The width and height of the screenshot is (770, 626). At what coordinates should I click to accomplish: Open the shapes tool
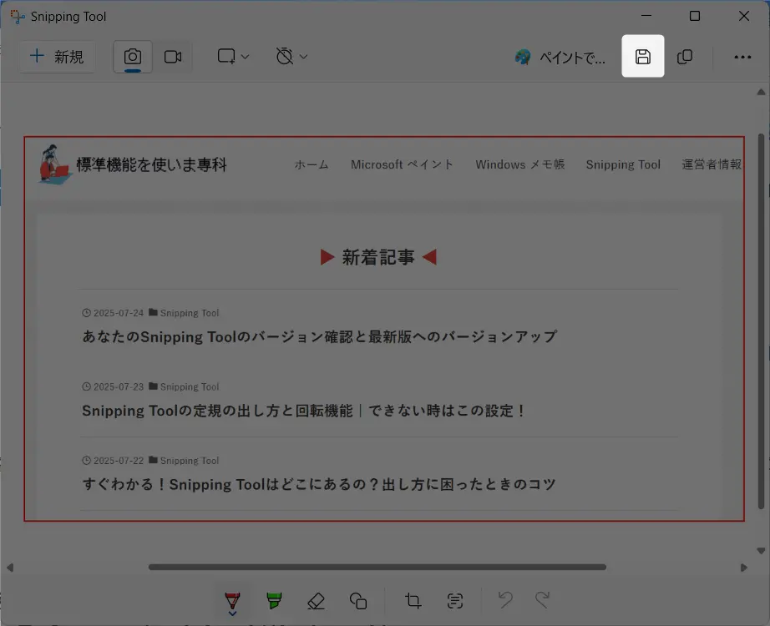[x=358, y=600]
